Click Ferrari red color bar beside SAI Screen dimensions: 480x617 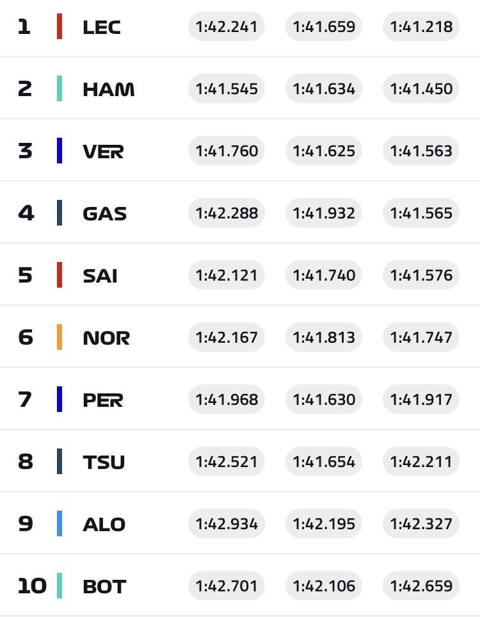[x=60, y=275]
